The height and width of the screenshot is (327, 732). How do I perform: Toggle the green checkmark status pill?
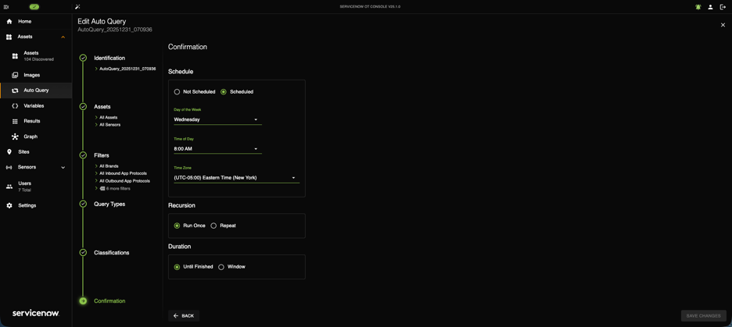[34, 7]
